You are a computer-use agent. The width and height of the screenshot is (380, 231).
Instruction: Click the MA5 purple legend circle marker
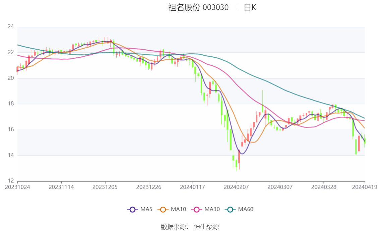(x=132, y=210)
